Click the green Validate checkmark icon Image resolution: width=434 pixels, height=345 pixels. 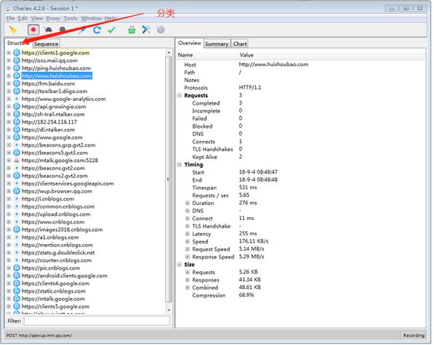111,30
